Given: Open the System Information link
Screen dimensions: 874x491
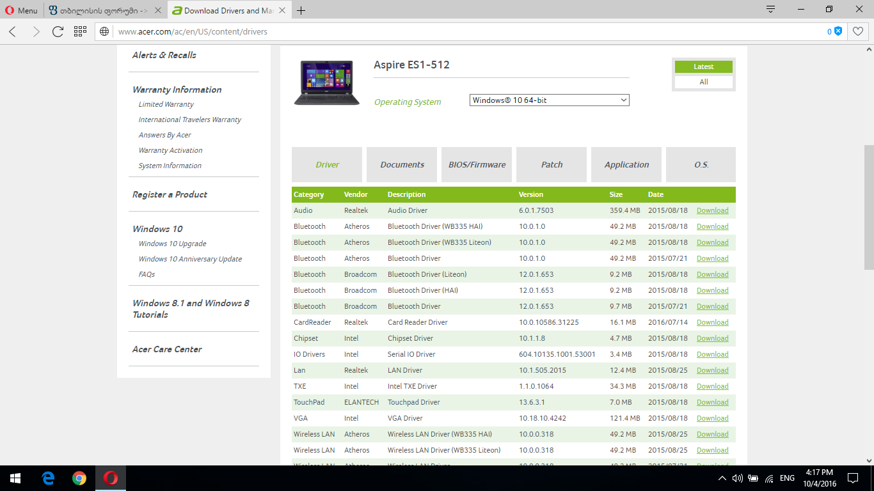Looking at the screenshot, I should tap(170, 166).
